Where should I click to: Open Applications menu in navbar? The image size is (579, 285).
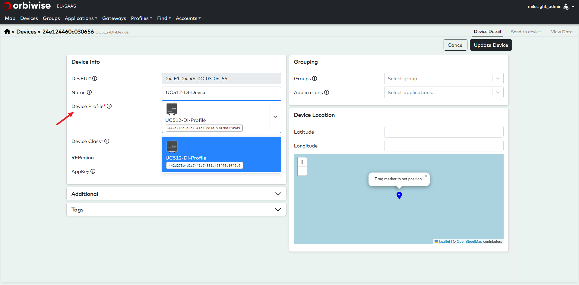pyautogui.click(x=81, y=18)
